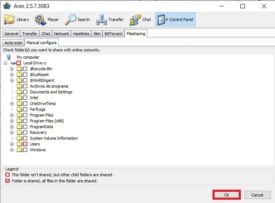Open the BitTorrent tab
Viewport: 275px width, 203px height.
[x=113, y=34]
